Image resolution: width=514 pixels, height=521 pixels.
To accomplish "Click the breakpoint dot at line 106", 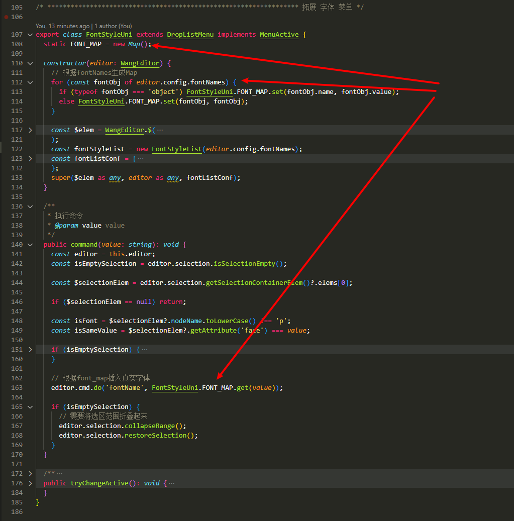I will pos(6,17).
